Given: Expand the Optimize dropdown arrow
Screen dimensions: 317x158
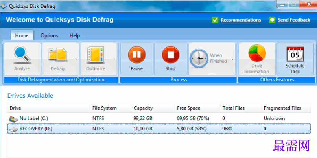Looking at the screenshot, I should click(x=114, y=59).
